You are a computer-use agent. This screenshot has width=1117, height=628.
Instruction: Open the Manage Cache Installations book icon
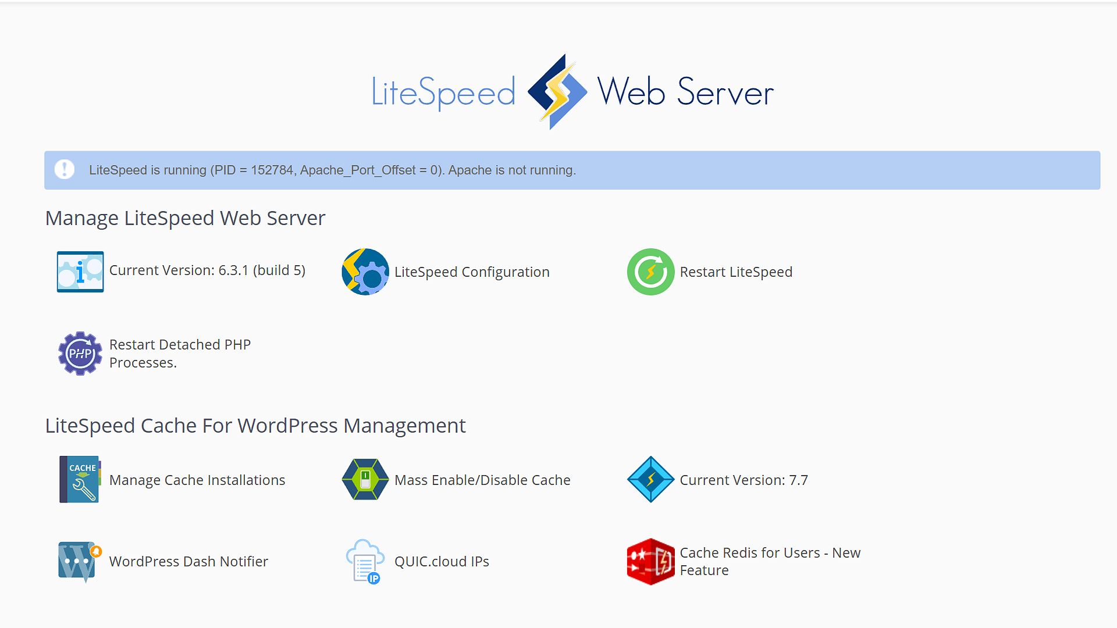click(80, 480)
